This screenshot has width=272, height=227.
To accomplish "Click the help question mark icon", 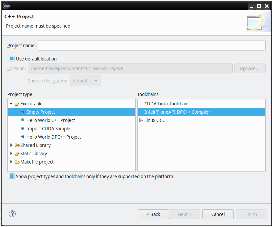I will (x=12, y=214).
